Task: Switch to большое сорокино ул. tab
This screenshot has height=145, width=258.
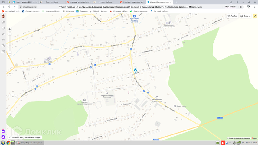Action: click(x=132, y=2)
